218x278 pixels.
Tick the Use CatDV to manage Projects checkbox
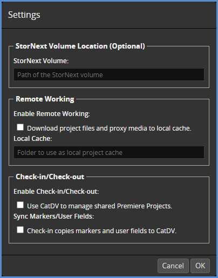tap(20, 205)
